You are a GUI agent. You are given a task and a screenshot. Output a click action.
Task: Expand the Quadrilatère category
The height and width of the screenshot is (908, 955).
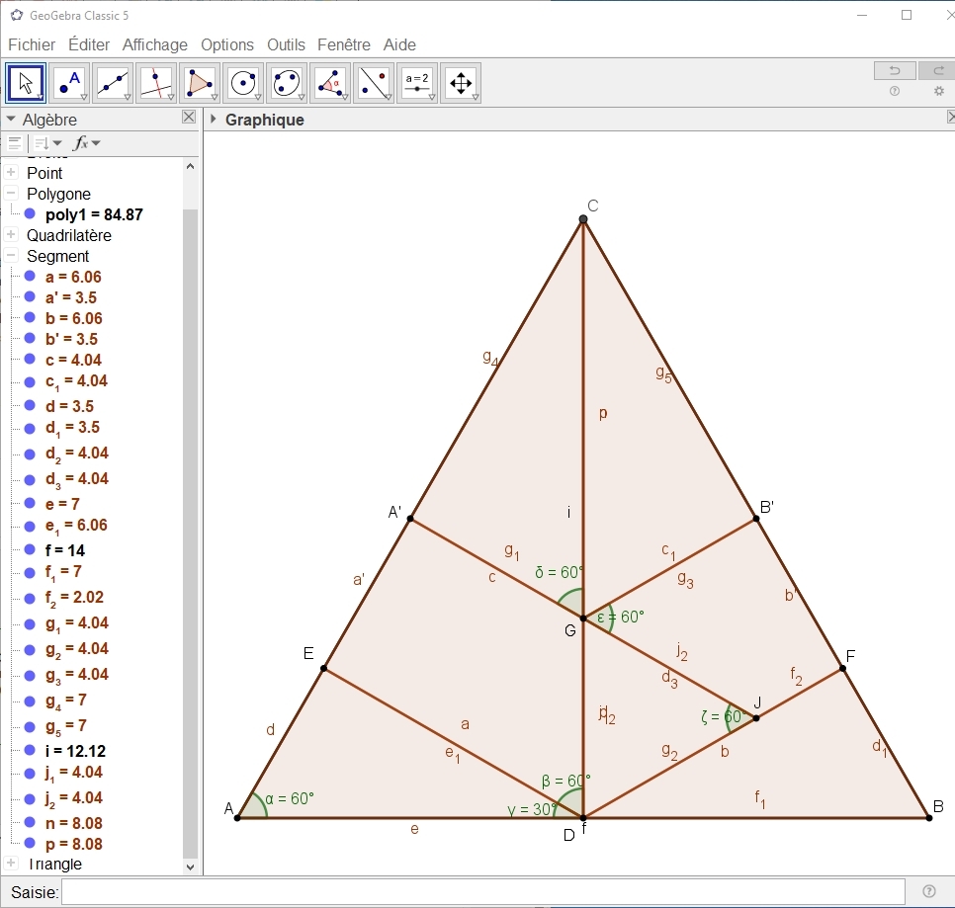coord(11,235)
